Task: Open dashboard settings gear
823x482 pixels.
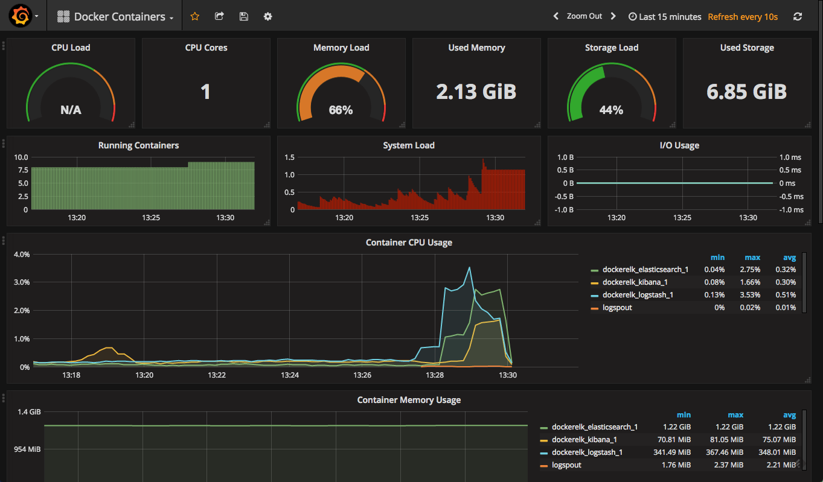Action: click(267, 16)
